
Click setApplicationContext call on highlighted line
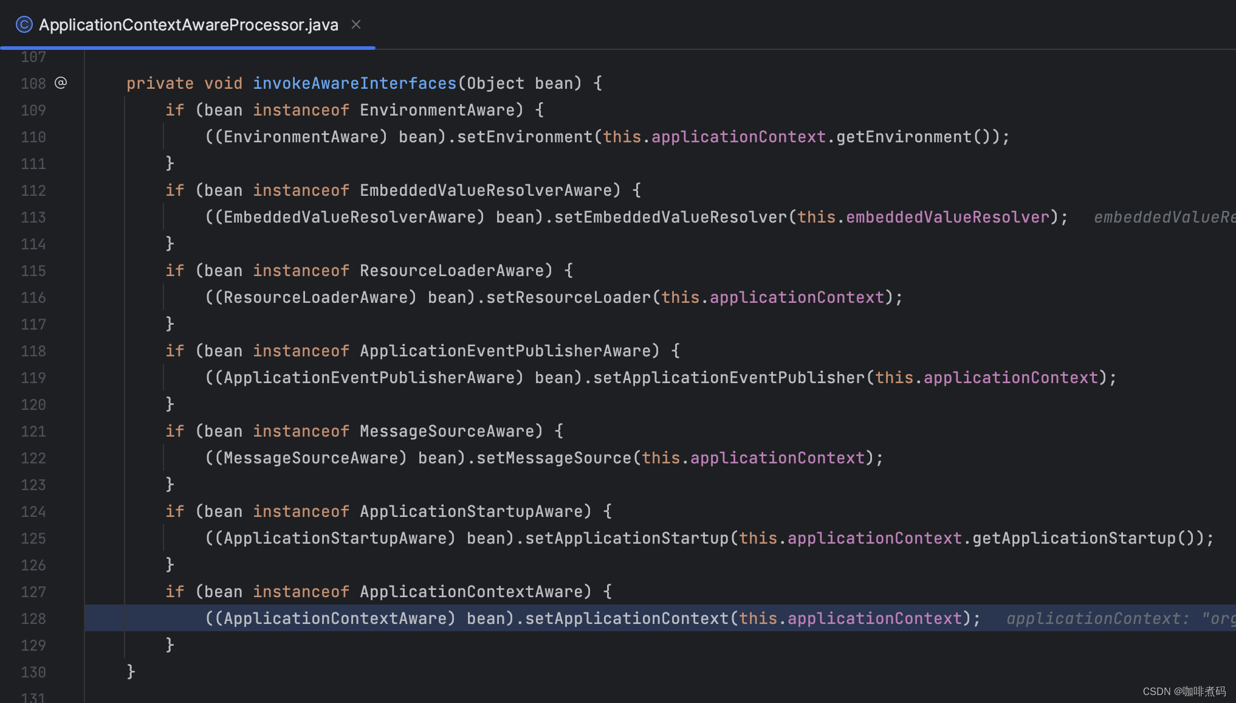(x=627, y=618)
